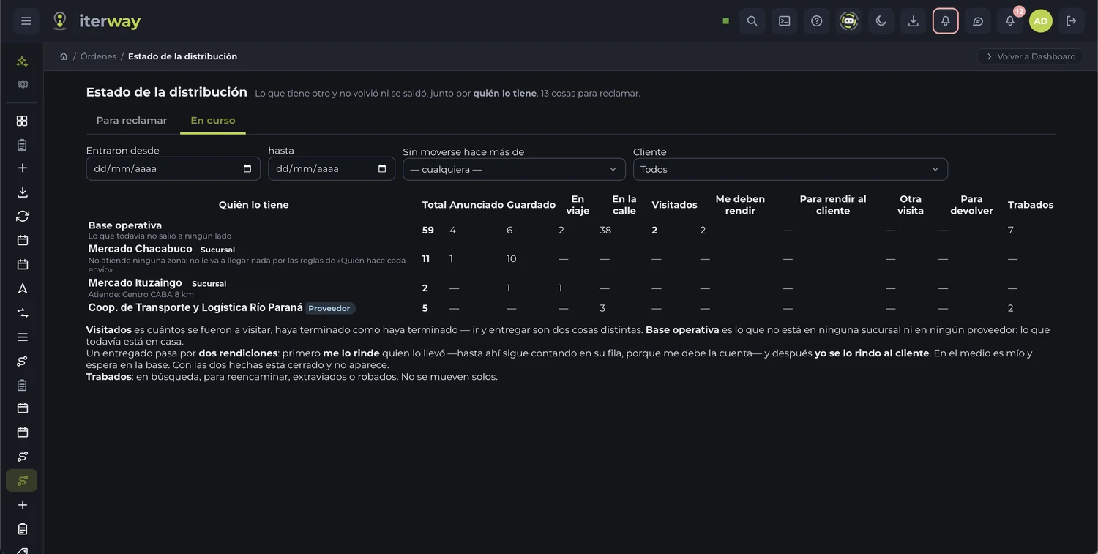Open the four-squares dashboard icon in sidebar

(23, 121)
